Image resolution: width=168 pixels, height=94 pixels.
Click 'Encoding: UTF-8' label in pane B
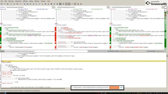[78, 9]
